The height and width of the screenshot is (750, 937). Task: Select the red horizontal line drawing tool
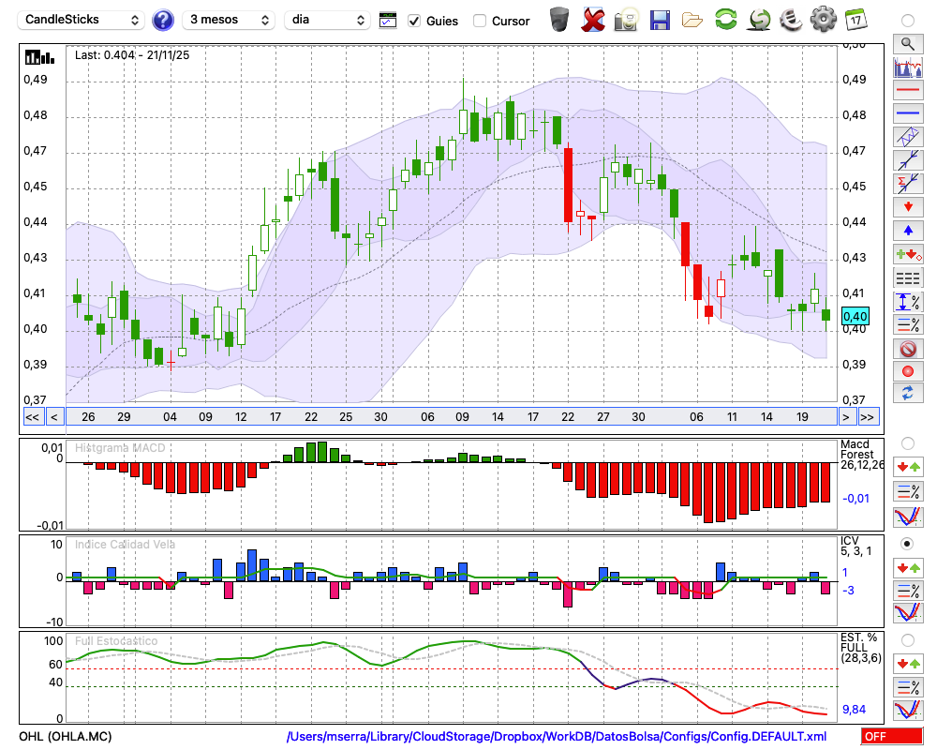tap(907, 91)
